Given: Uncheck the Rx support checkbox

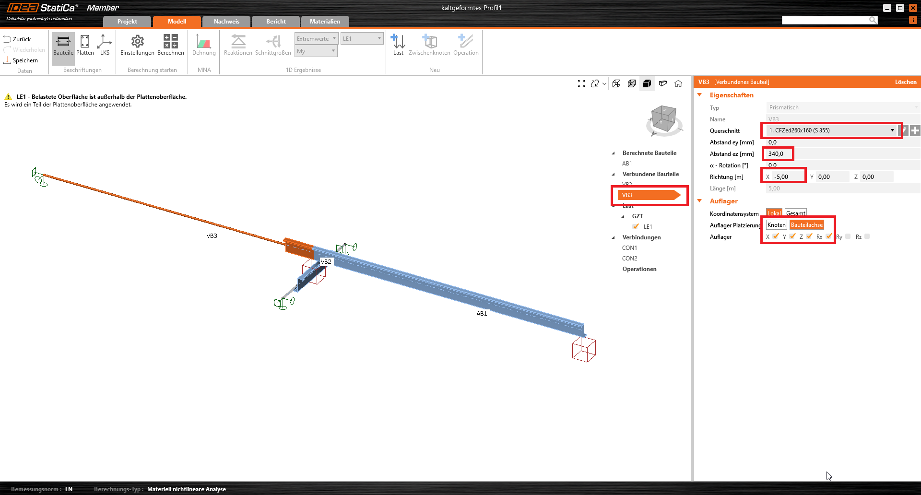Looking at the screenshot, I should (x=829, y=236).
